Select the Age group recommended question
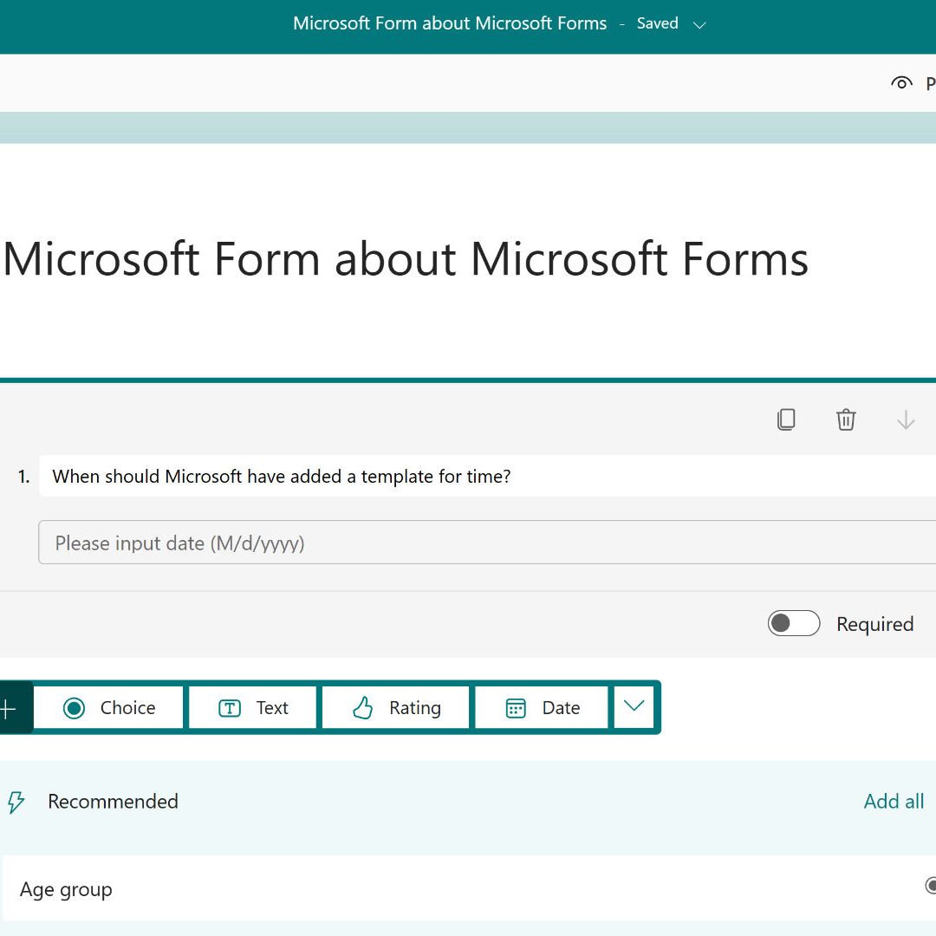The width and height of the screenshot is (936, 936). click(469, 888)
